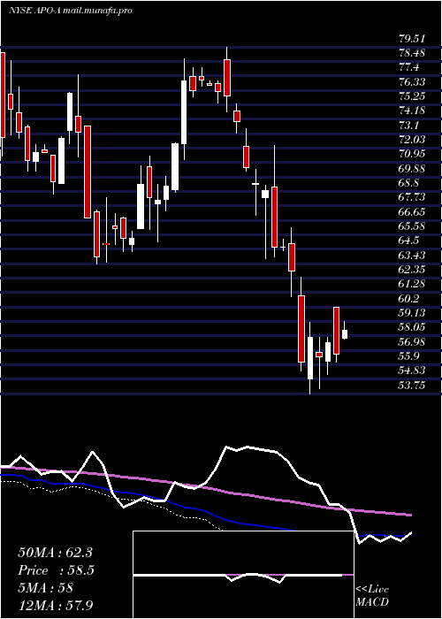This screenshot has height=619, width=442.
Task: Click the 66.65 price axis label
Action: (412, 212)
